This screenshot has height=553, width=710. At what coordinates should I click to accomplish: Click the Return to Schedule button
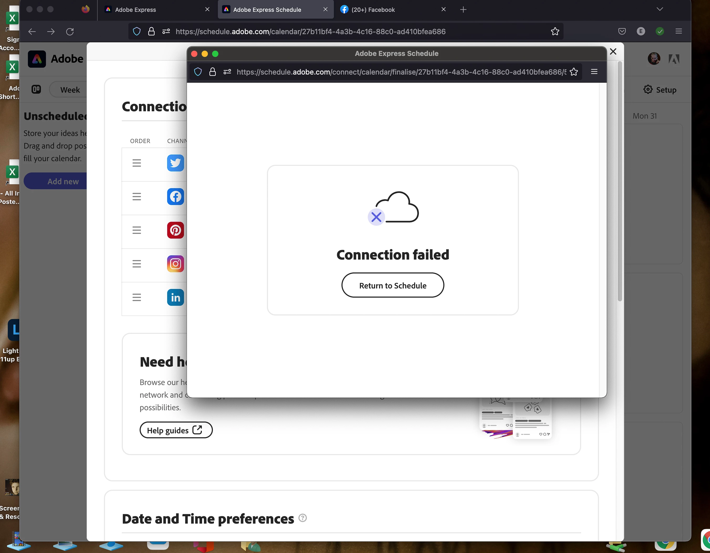coord(393,286)
